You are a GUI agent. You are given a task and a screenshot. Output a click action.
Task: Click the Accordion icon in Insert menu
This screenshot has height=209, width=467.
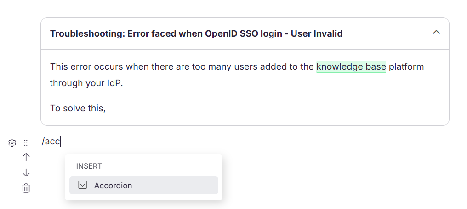82,185
